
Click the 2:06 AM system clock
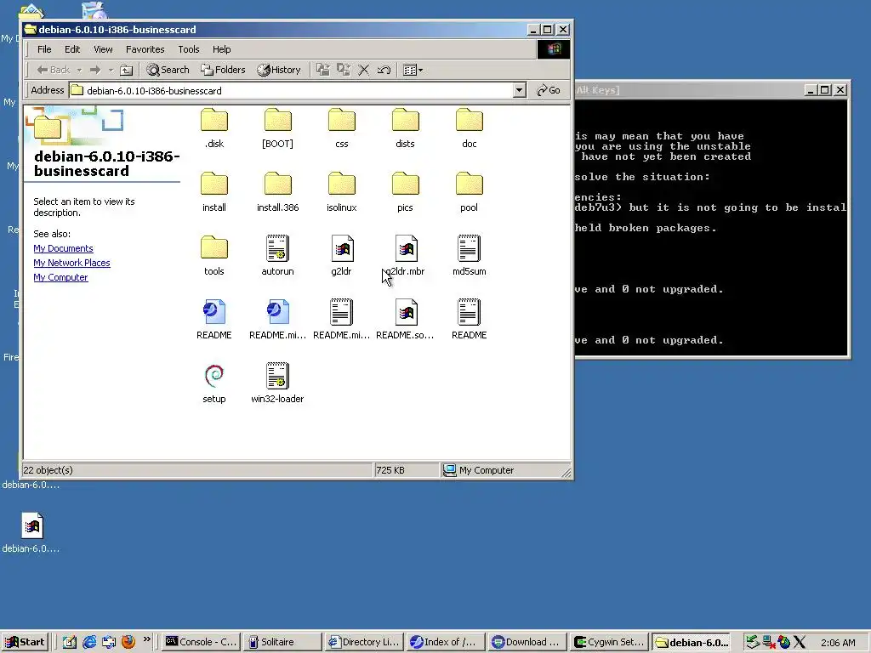838,643
